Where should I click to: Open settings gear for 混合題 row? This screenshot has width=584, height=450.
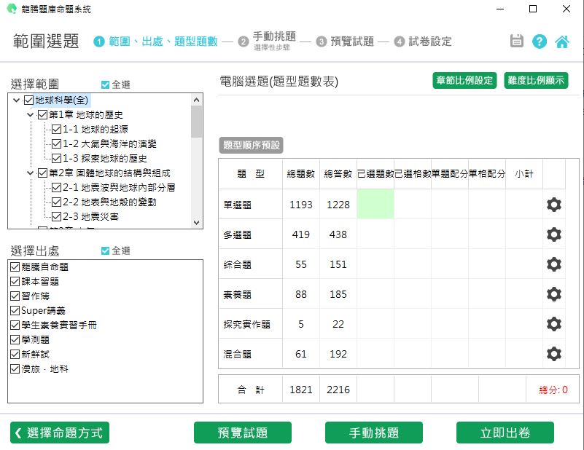(x=554, y=354)
